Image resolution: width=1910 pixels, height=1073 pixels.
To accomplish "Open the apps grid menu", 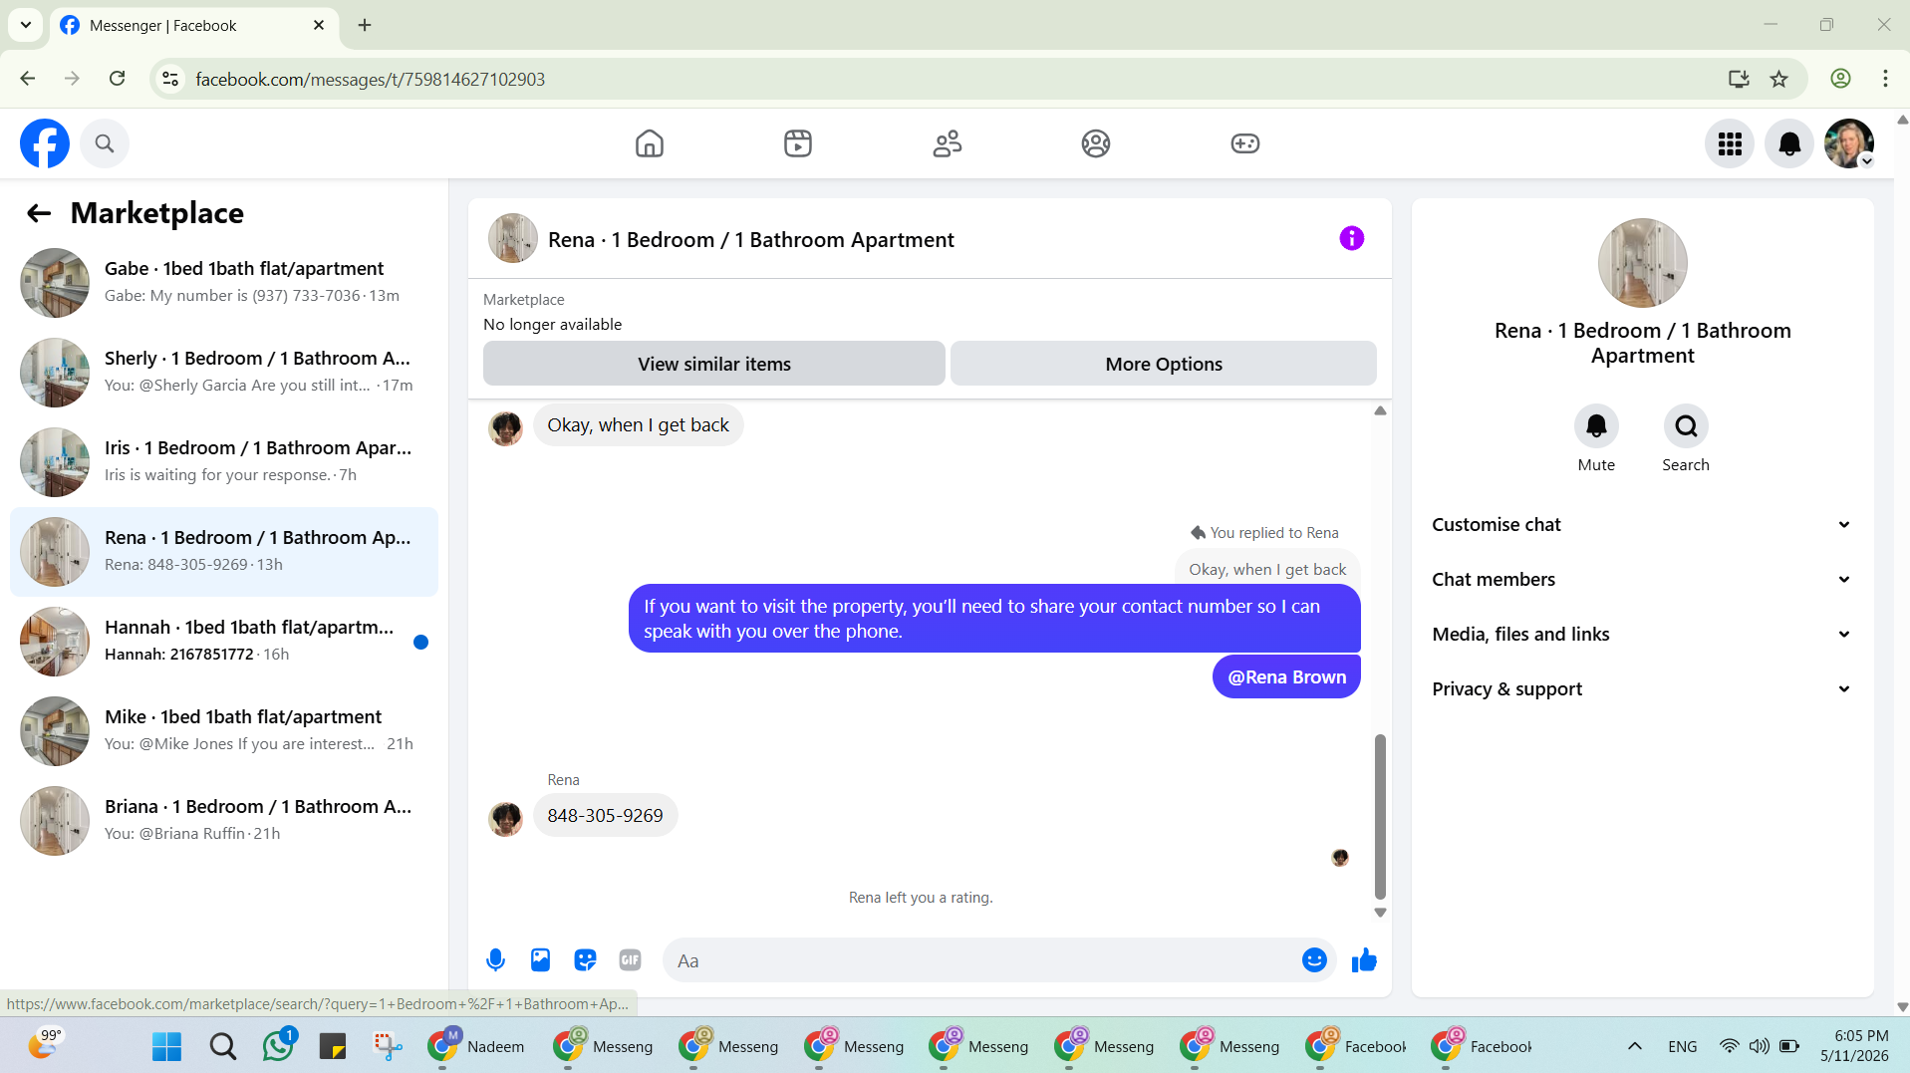I will (x=1730, y=144).
